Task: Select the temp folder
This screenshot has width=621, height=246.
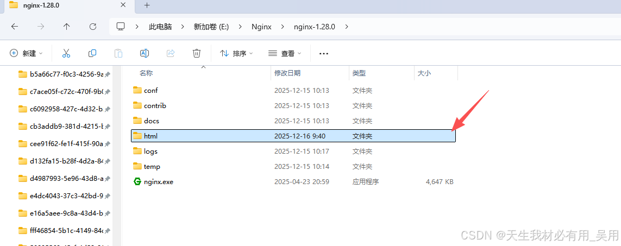Action: coord(293,166)
